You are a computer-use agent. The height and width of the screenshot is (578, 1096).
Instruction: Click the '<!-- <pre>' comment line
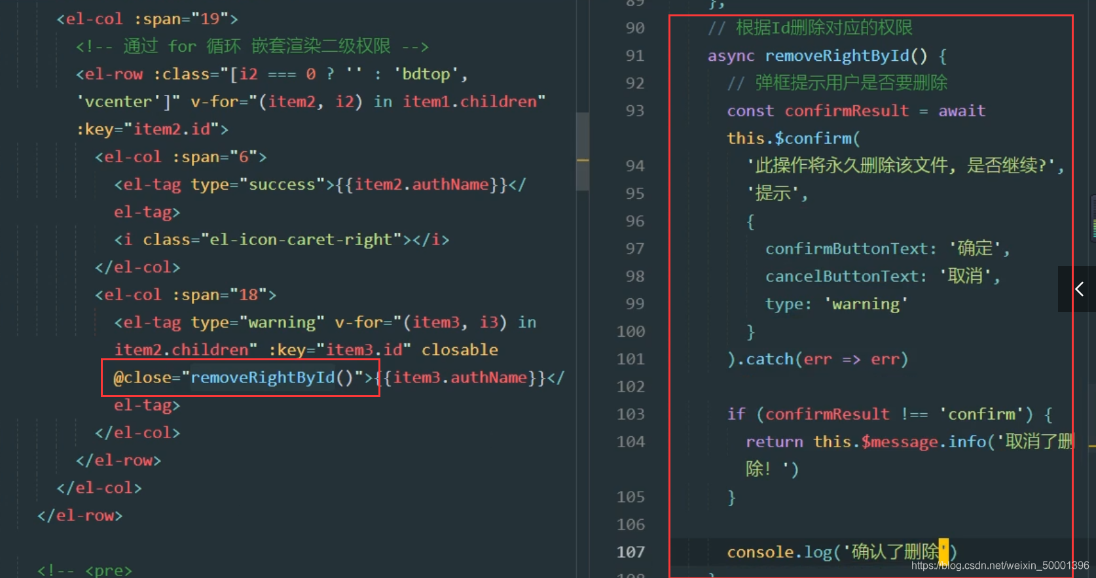click(84, 570)
